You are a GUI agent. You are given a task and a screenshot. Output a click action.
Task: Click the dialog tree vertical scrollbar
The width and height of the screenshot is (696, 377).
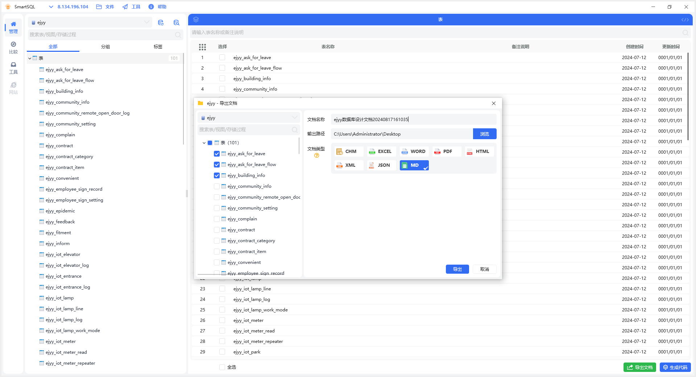click(x=299, y=146)
